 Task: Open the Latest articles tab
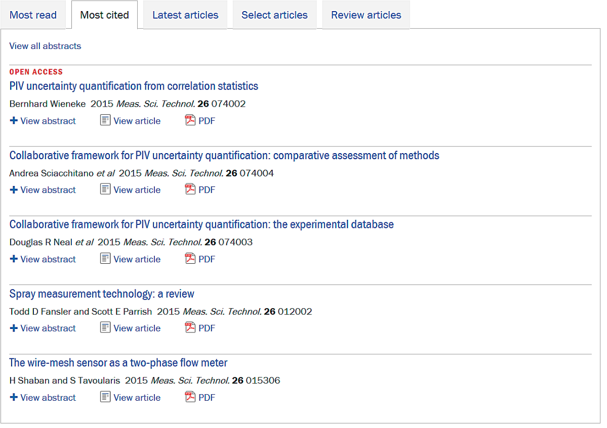[x=185, y=15]
